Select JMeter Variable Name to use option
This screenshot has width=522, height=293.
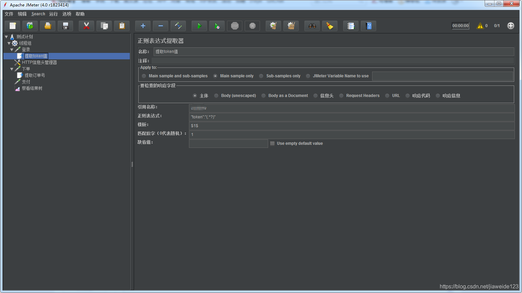pos(308,76)
